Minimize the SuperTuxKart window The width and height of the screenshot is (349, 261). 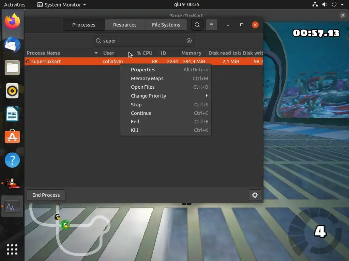331,16
